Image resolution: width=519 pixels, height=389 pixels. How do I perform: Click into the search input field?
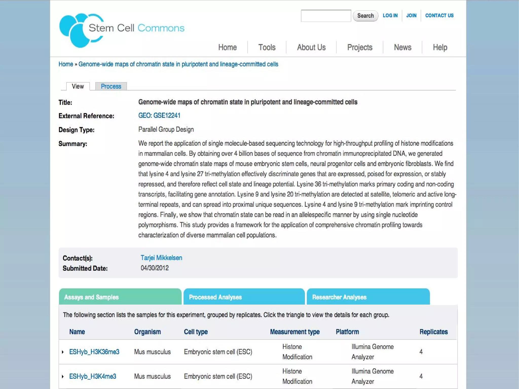pyautogui.click(x=326, y=16)
